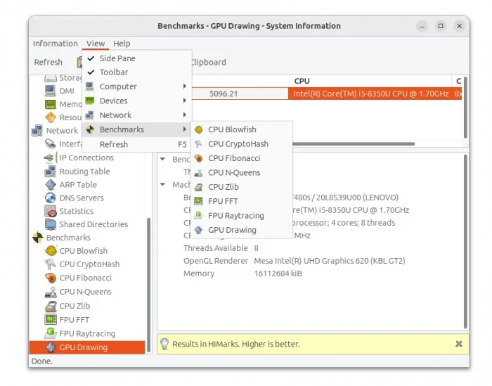
Task: Select Mesa Intel UHD Graphics 620 value
Action: pos(330,261)
